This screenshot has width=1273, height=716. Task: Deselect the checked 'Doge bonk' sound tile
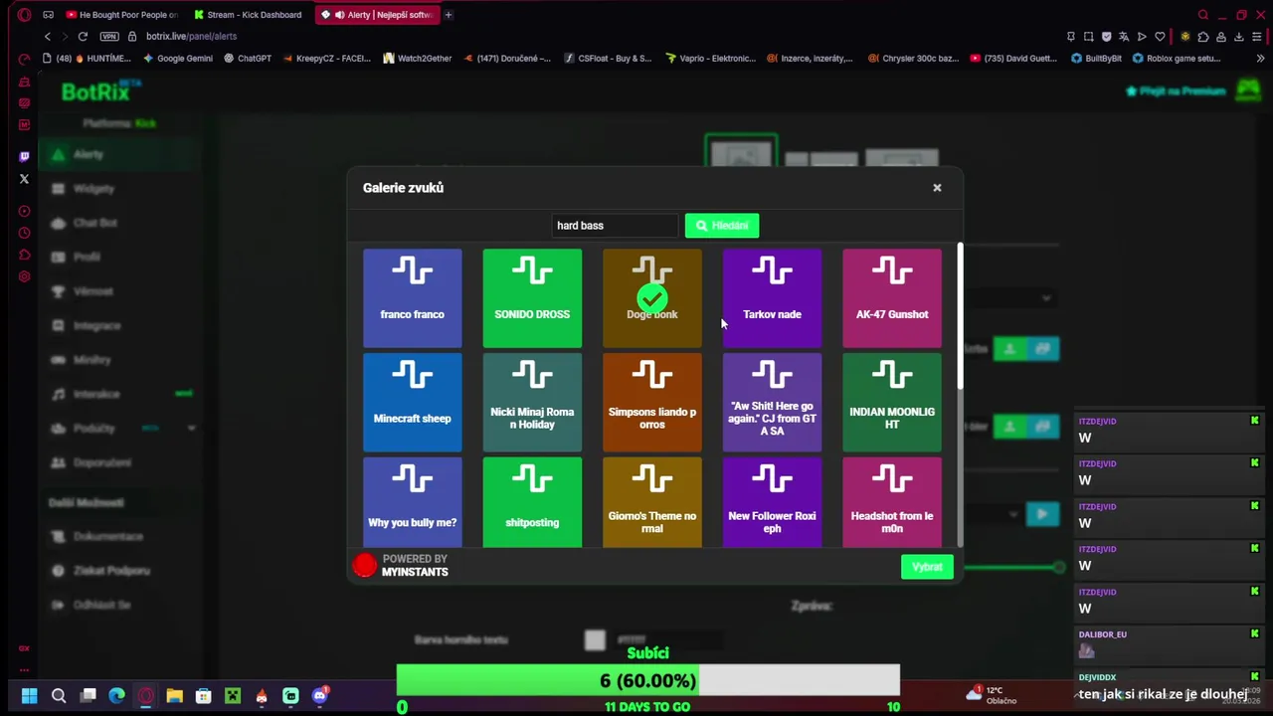[x=652, y=298]
